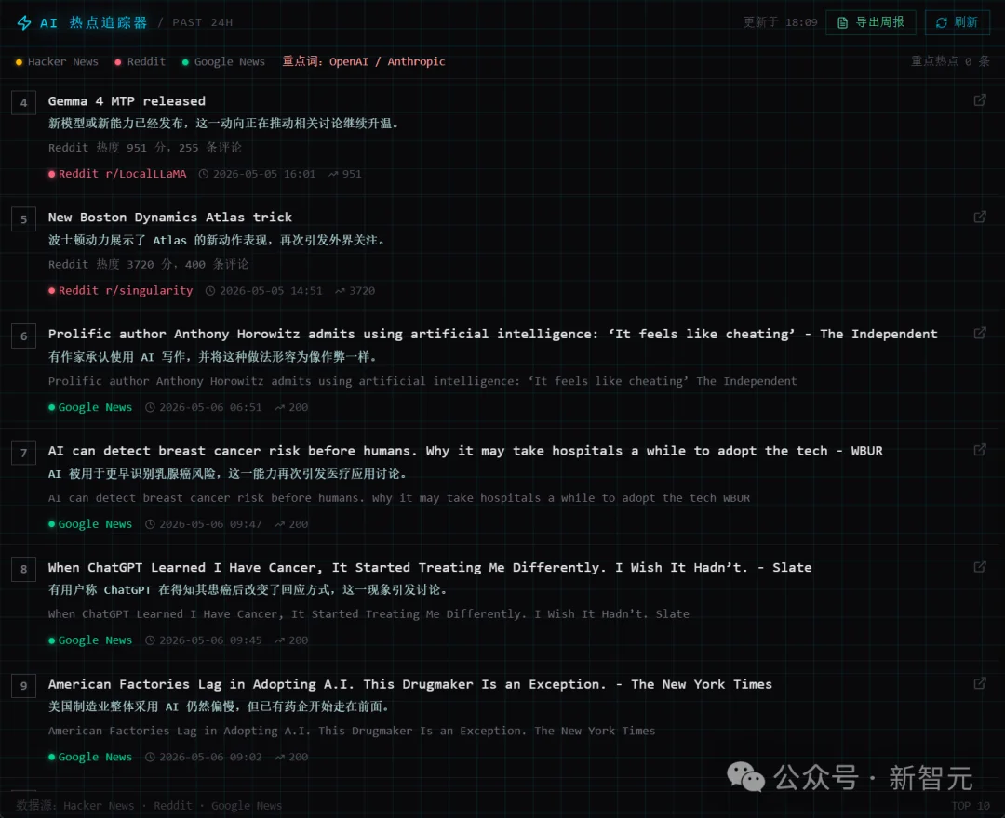
Task: Click the 更新于 18:09 timestamp
Action: 780,22
